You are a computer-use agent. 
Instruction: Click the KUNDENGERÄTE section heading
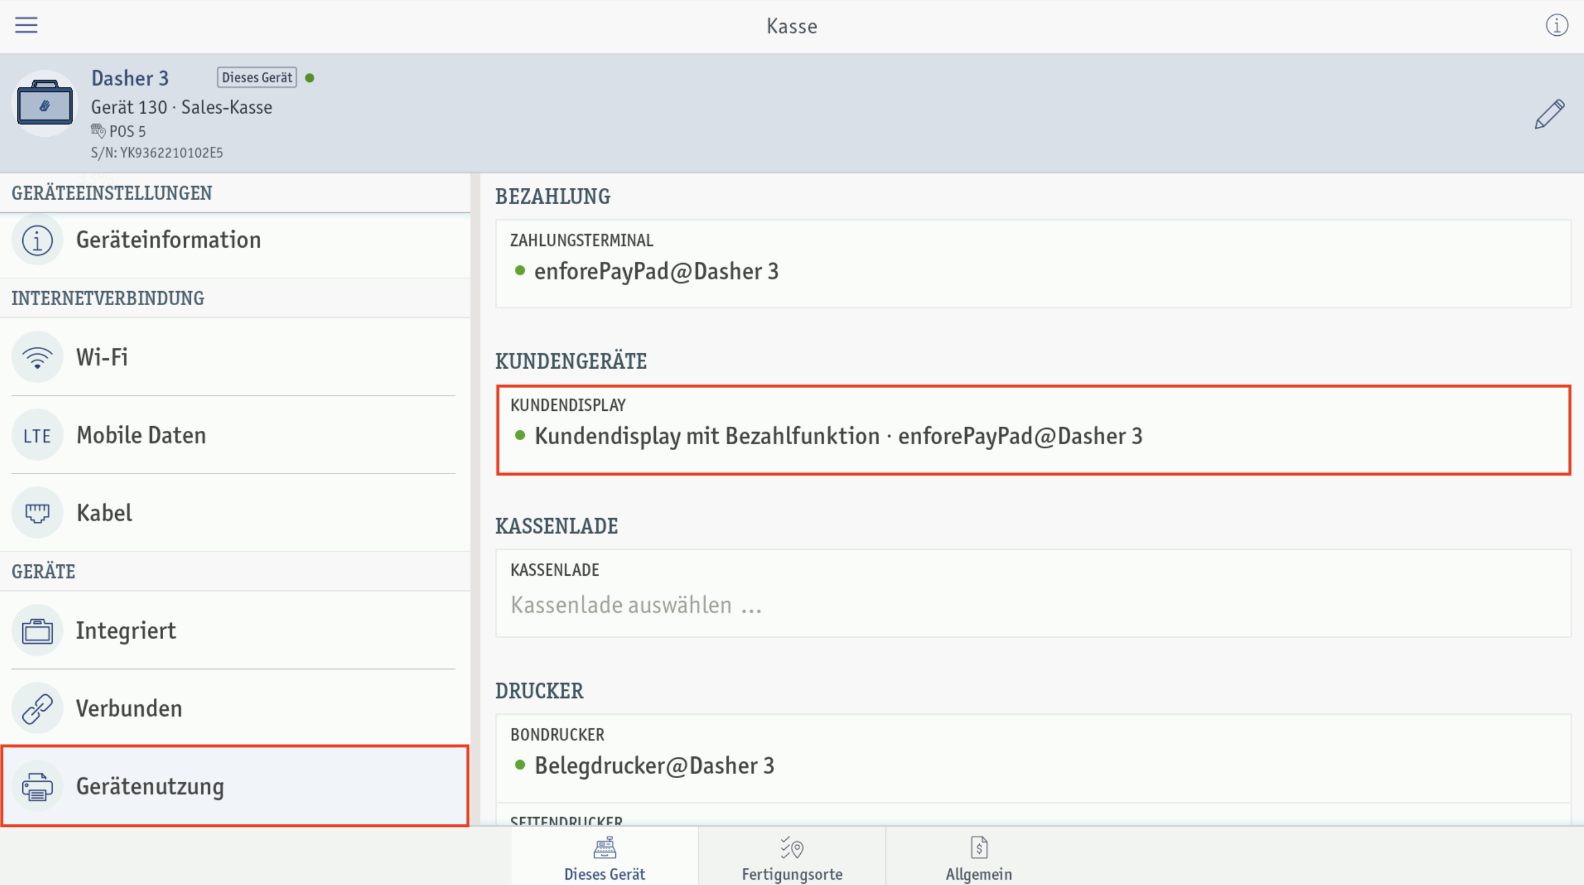(571, 362)
